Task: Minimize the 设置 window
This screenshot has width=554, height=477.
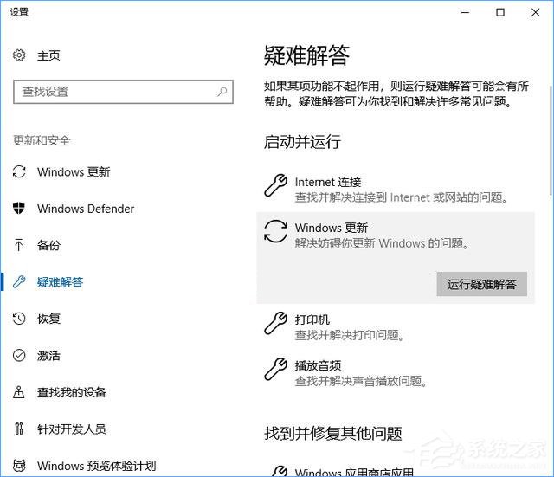Action: pyautogui.click(x=466, y=12)
